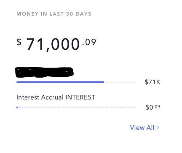The image size is (182, 153).
Task: Click the chevron arrow beside View All
Action: [x=158, y=128]
